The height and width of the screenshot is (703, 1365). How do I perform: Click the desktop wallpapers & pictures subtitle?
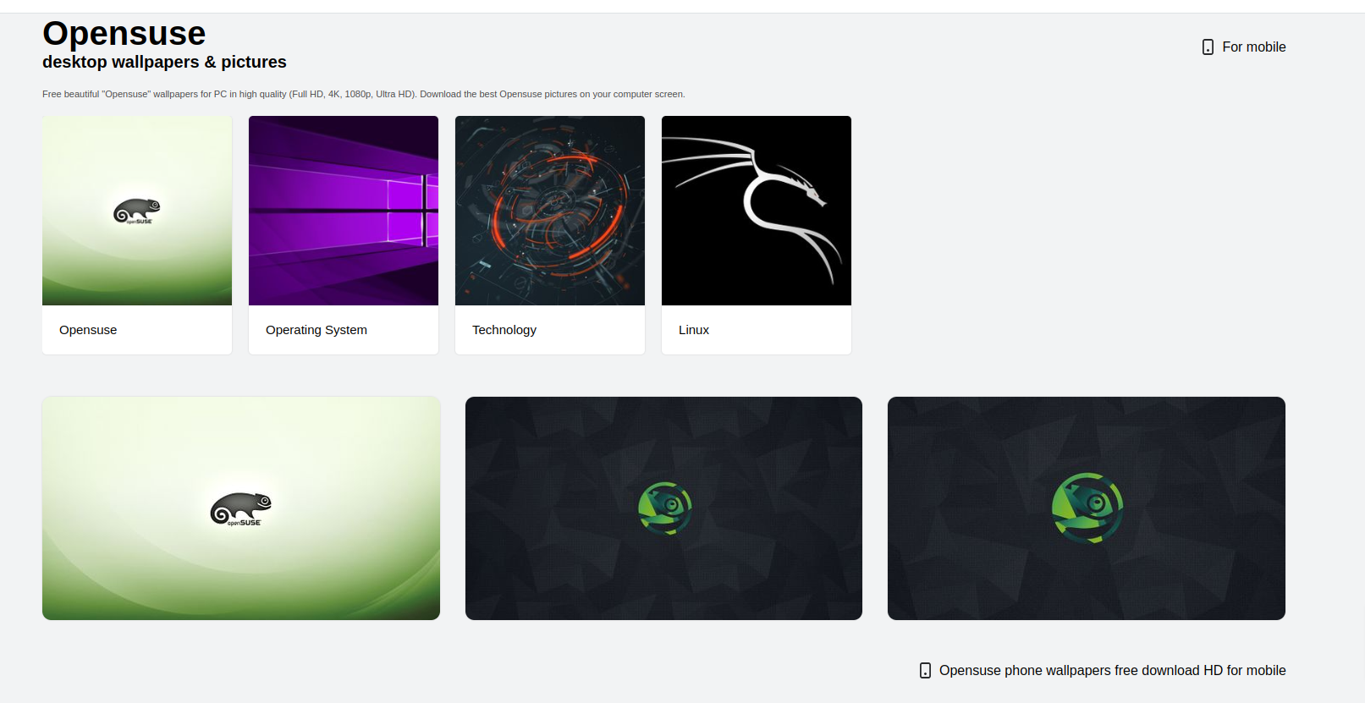point(164,62)
